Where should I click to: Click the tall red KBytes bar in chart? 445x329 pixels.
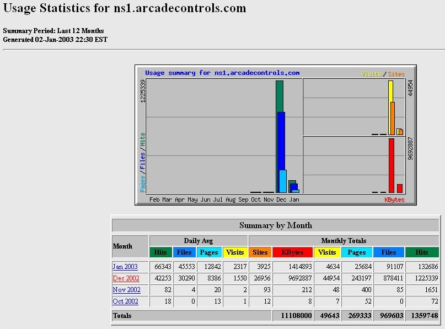coord(392,165)
